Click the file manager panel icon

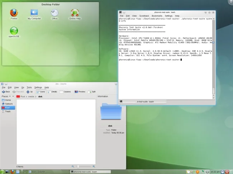click(x=18, y=172)
